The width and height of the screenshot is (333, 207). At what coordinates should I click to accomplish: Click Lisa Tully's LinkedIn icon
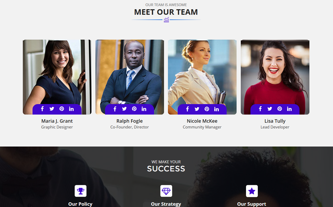point(289,109)
